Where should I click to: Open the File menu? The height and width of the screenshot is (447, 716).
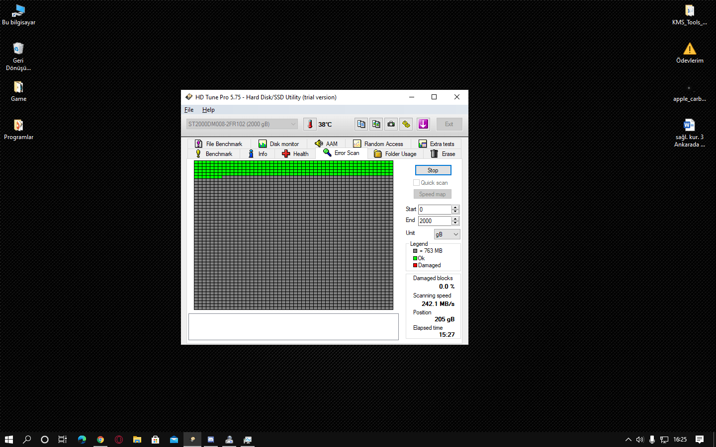(x=189, y=110)
